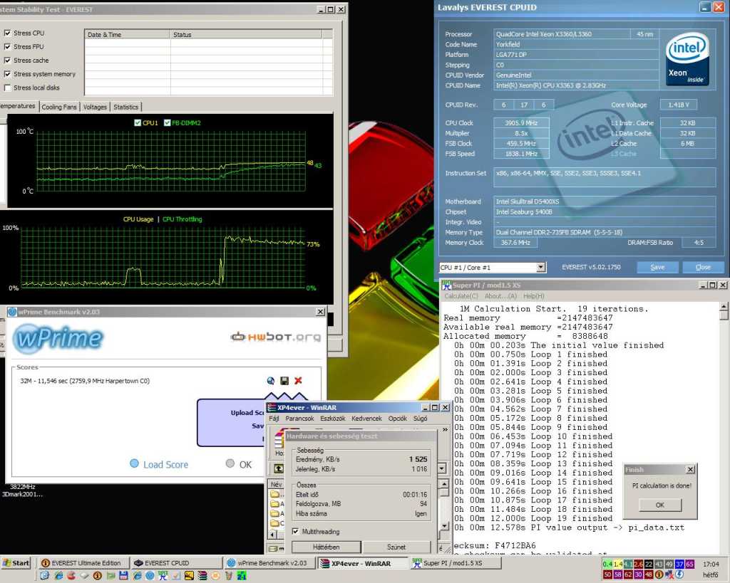This screenshot has height=583, width=730.
Task: Click wPrime's web upload globe icon
Action: coord(270,381)
